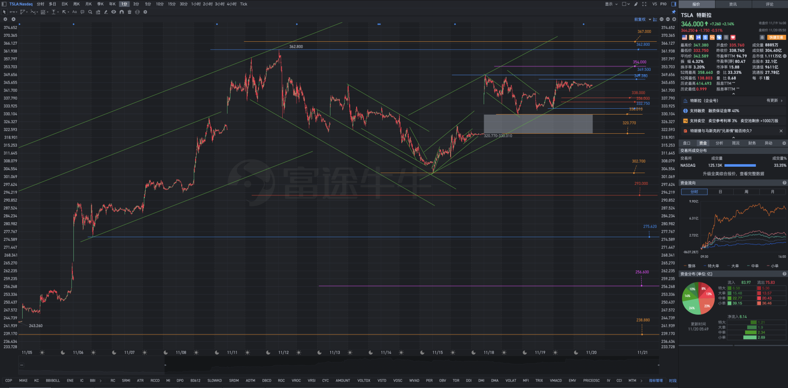Toggle 小单 line in funds legend
Viewport: 788px width, 388px height.
pyautogui.click(x=773, y=266)
